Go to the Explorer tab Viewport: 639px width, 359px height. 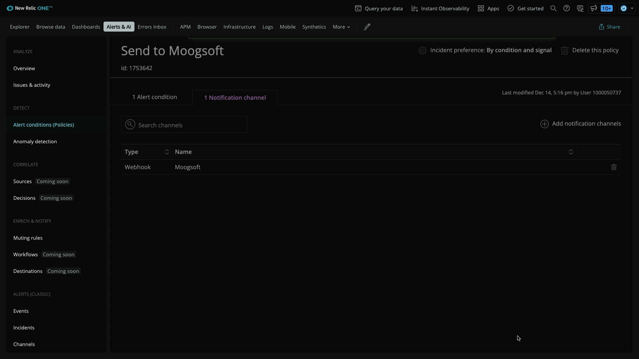20,27
